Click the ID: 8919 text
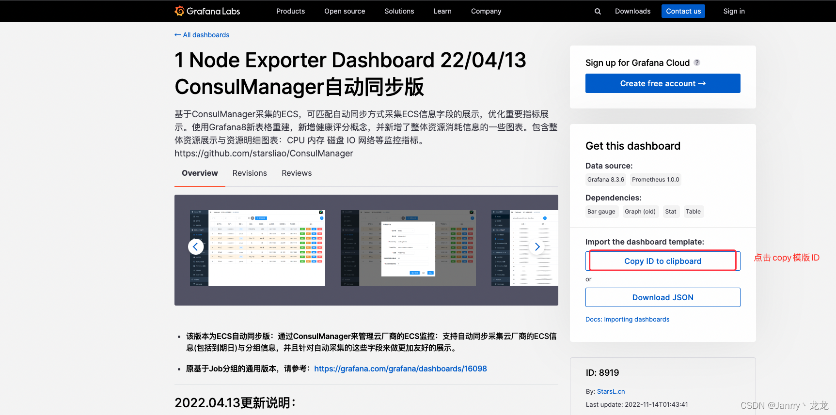The height and width of the screenshot is (415, 836). pos(602,373)
